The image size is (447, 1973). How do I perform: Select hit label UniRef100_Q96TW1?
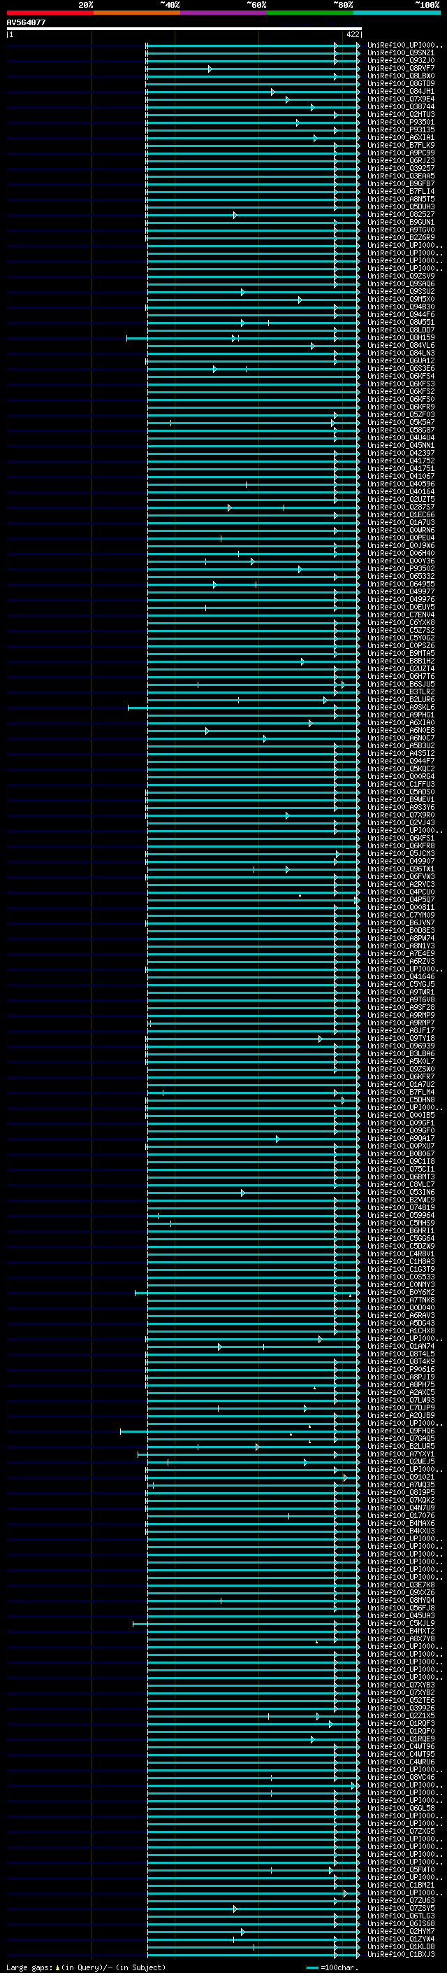(x=401, y=869)
